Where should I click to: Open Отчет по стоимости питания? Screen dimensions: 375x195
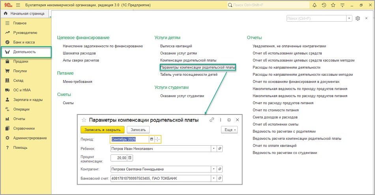tap(276, 110)
